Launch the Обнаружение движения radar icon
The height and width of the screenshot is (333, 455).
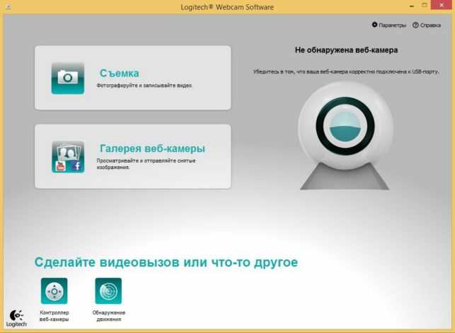pyautogui.click(x=108, y=291)
